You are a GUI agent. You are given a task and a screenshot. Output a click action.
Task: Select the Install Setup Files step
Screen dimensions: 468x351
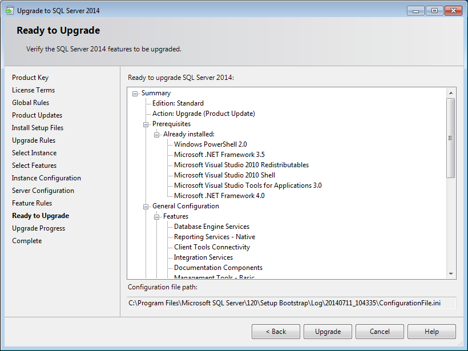(38, 128)
